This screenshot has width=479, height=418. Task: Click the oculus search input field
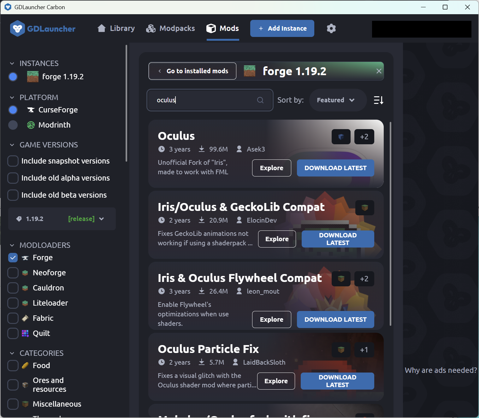(x=205, y=100)
